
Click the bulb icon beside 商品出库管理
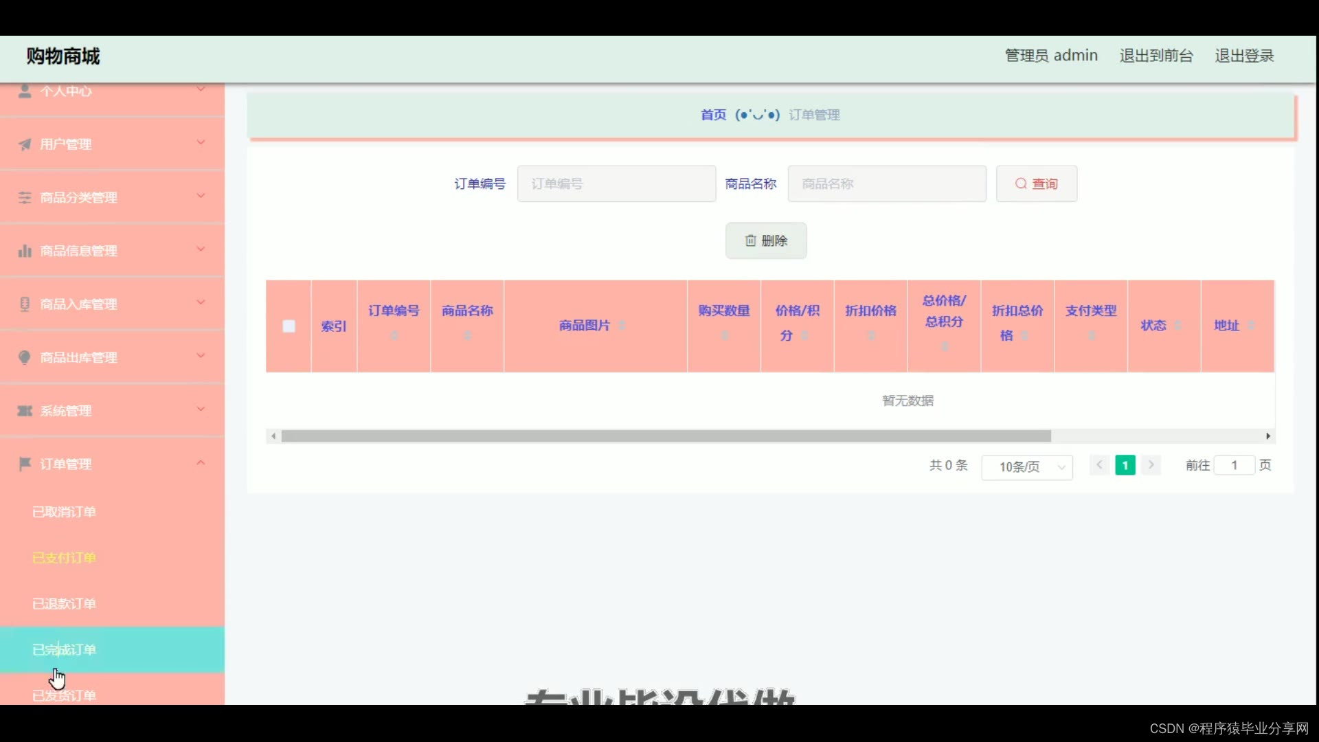[25, 357]
